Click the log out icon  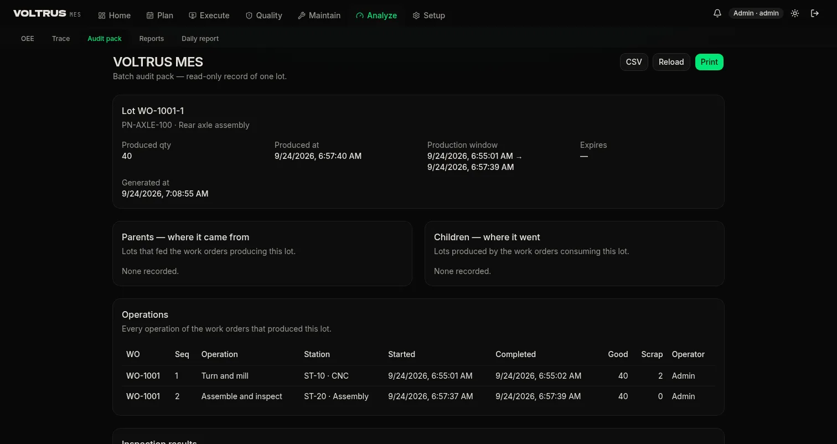point(815,13)
